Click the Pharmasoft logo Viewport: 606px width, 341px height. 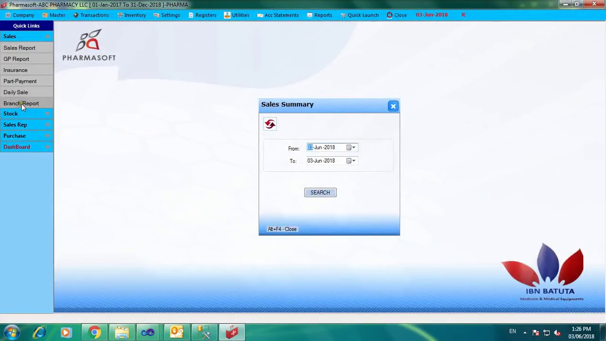[x=89, y=45]
